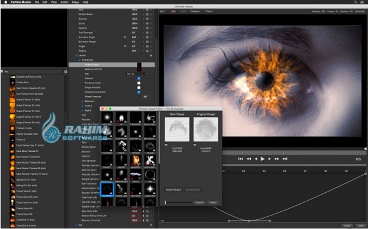This screenshot has height=229, width=368.
Task: Toggle the loop playback icon
Action: click(x=358, y=159)
